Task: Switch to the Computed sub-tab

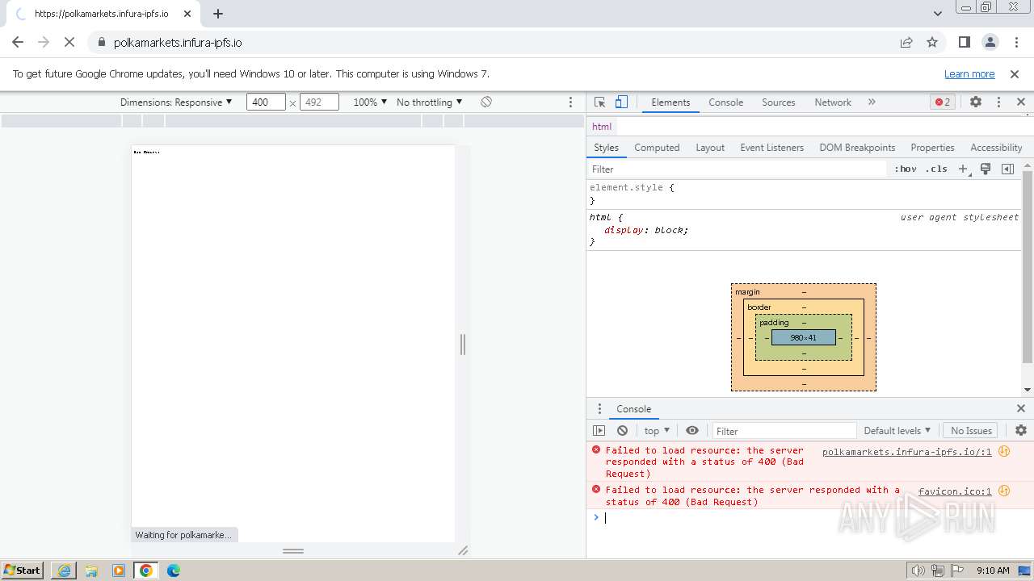Action: 657,148
